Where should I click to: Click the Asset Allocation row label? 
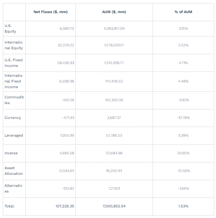point(13,171)
